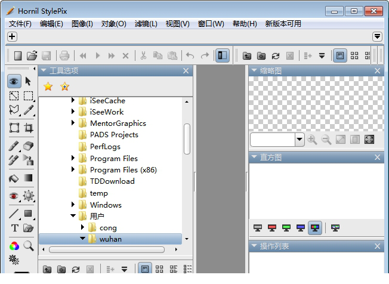Screen dimensions: 389x284
Task: Select the Transform tool
Action: click(14, 128)
